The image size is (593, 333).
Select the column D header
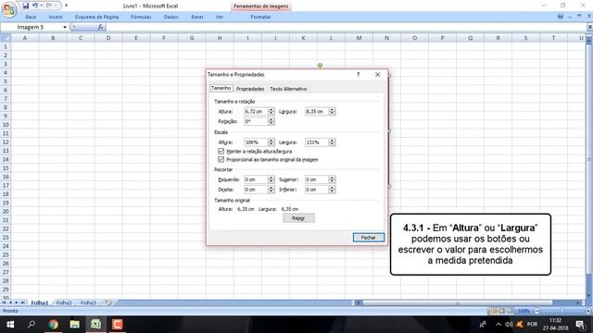(108, 38)
